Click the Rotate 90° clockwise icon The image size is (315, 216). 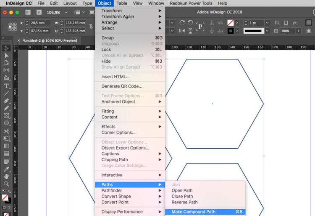tap(181, 22)
